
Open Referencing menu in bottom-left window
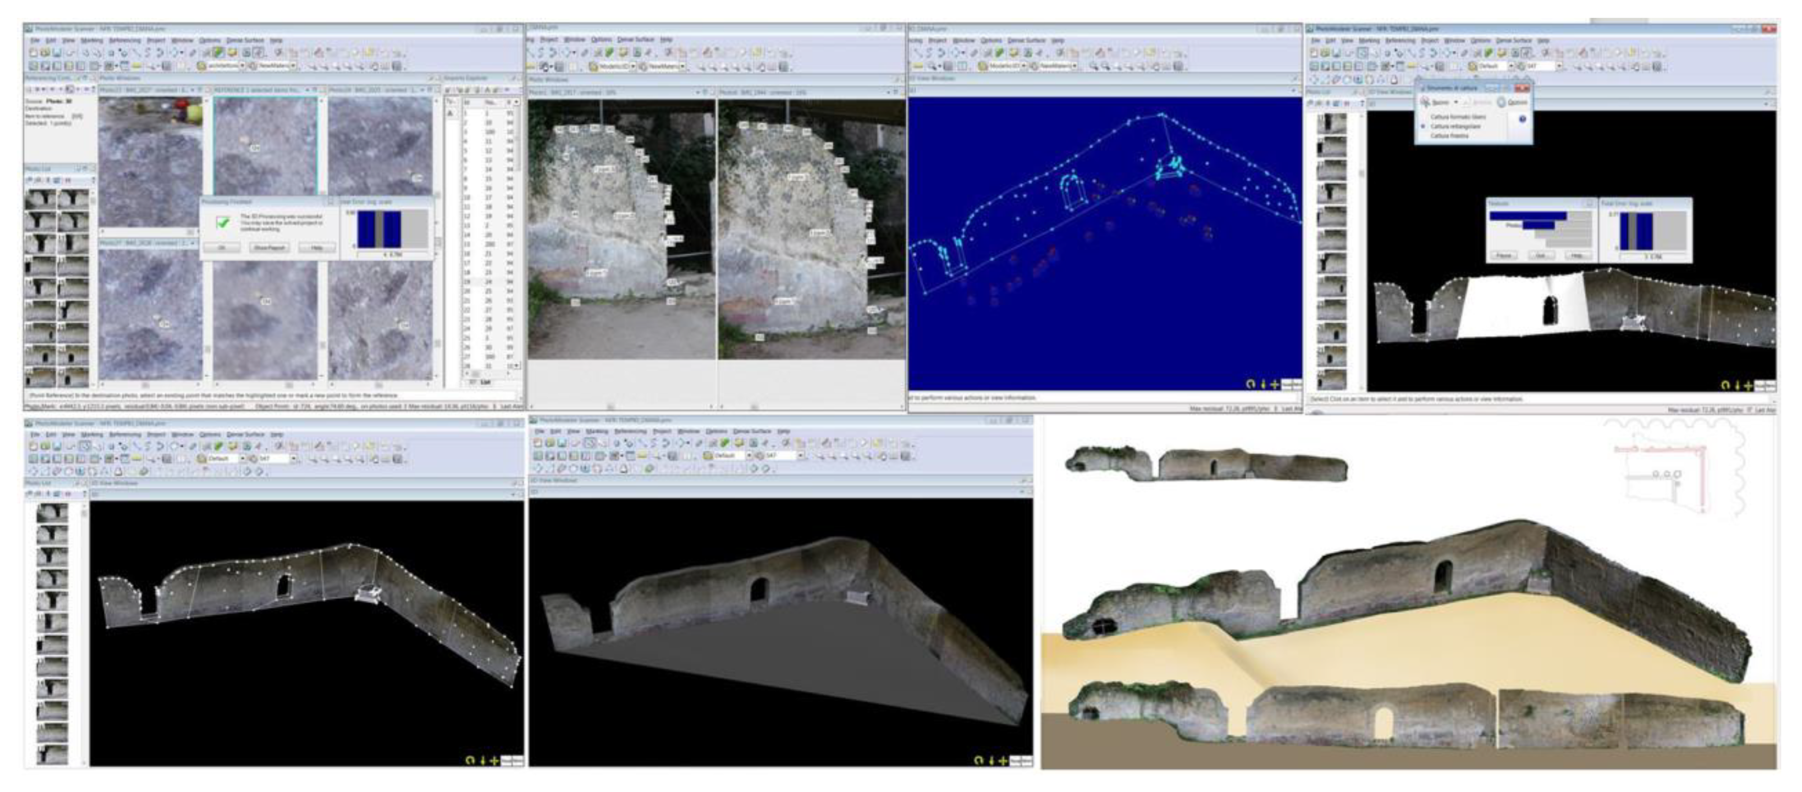125,434
